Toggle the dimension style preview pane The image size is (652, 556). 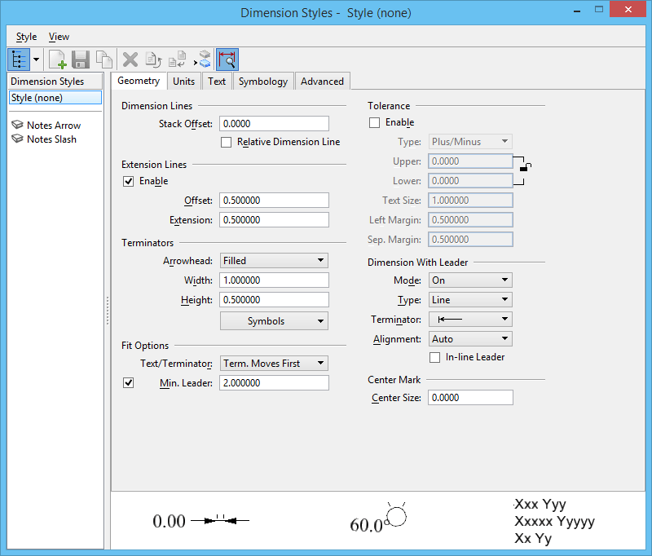point(227,59)
